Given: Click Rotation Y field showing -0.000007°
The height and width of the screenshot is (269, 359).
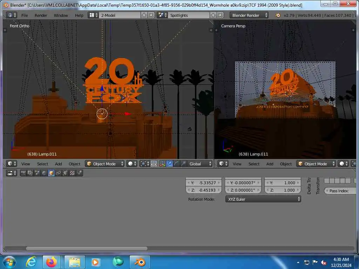Looking at the screenshot, I should click(243, 183).
